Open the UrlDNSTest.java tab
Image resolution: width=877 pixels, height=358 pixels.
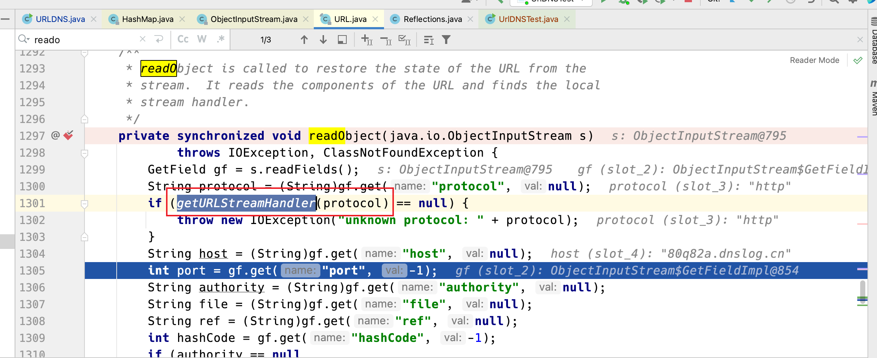[528, 19]
